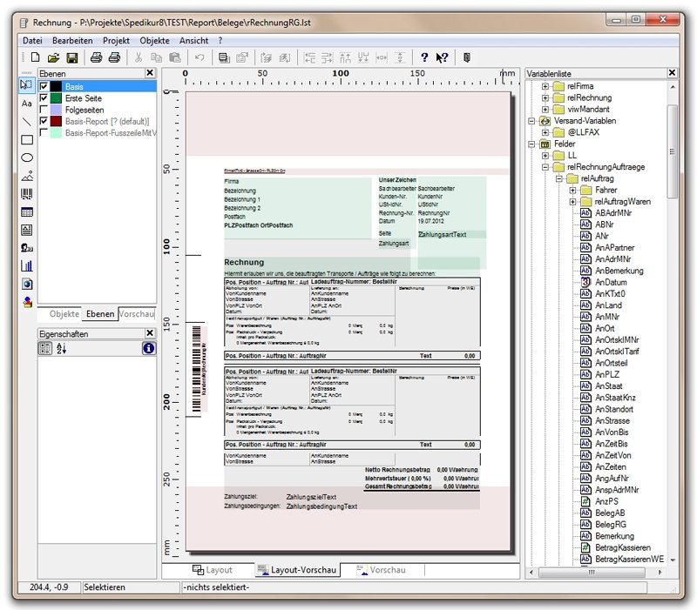Image resolution: width=697 pixels, height=610 pixels.
Task: Expand the Fahrer folder node
Action: (573, 190)
